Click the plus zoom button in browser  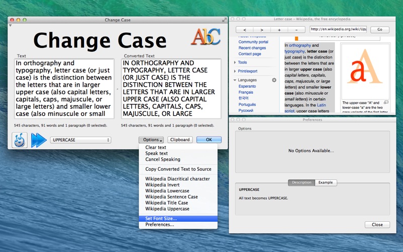pos(279,30)
